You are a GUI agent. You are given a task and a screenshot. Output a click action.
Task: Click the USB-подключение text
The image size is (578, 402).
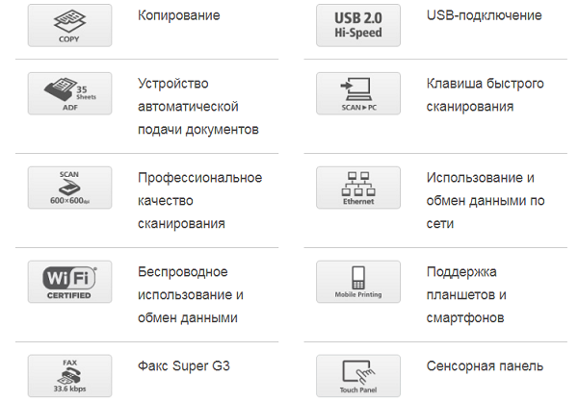point(484,15)
